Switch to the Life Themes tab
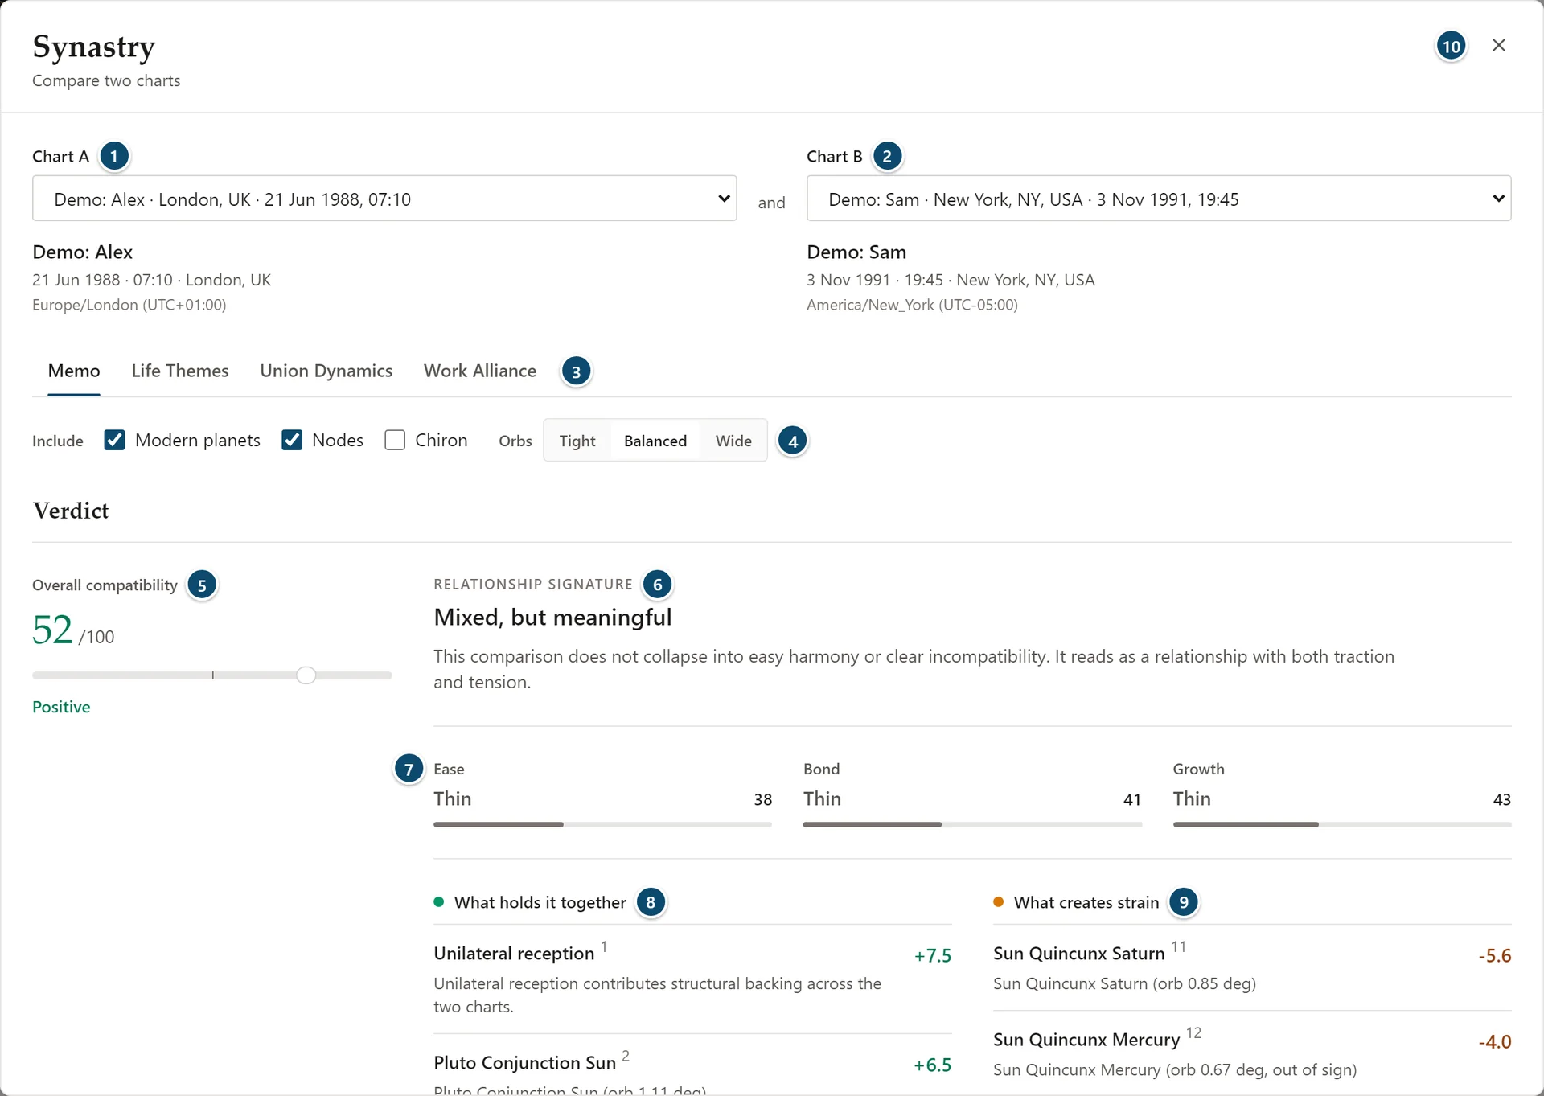 pyautogui.click(x=180, y=371)
